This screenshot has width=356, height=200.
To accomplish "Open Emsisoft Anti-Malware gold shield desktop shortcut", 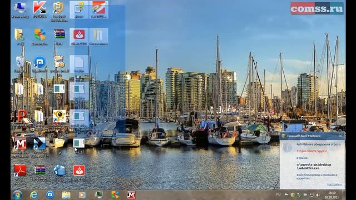I will coord(59,8).
